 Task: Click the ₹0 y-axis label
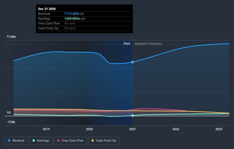coord(9,113)
